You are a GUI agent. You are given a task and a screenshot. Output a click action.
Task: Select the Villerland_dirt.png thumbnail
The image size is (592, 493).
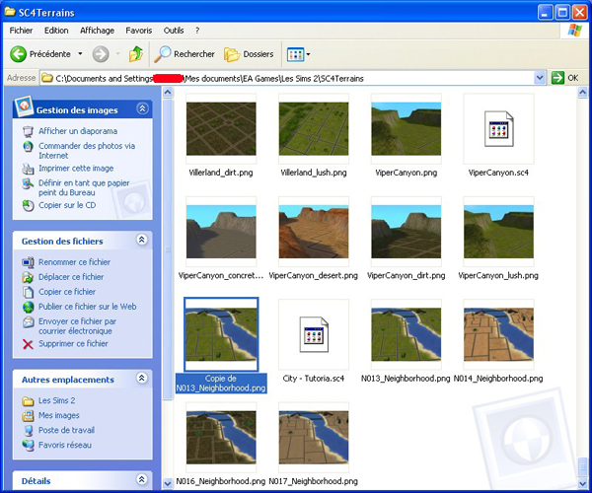(x=221, y=128)
